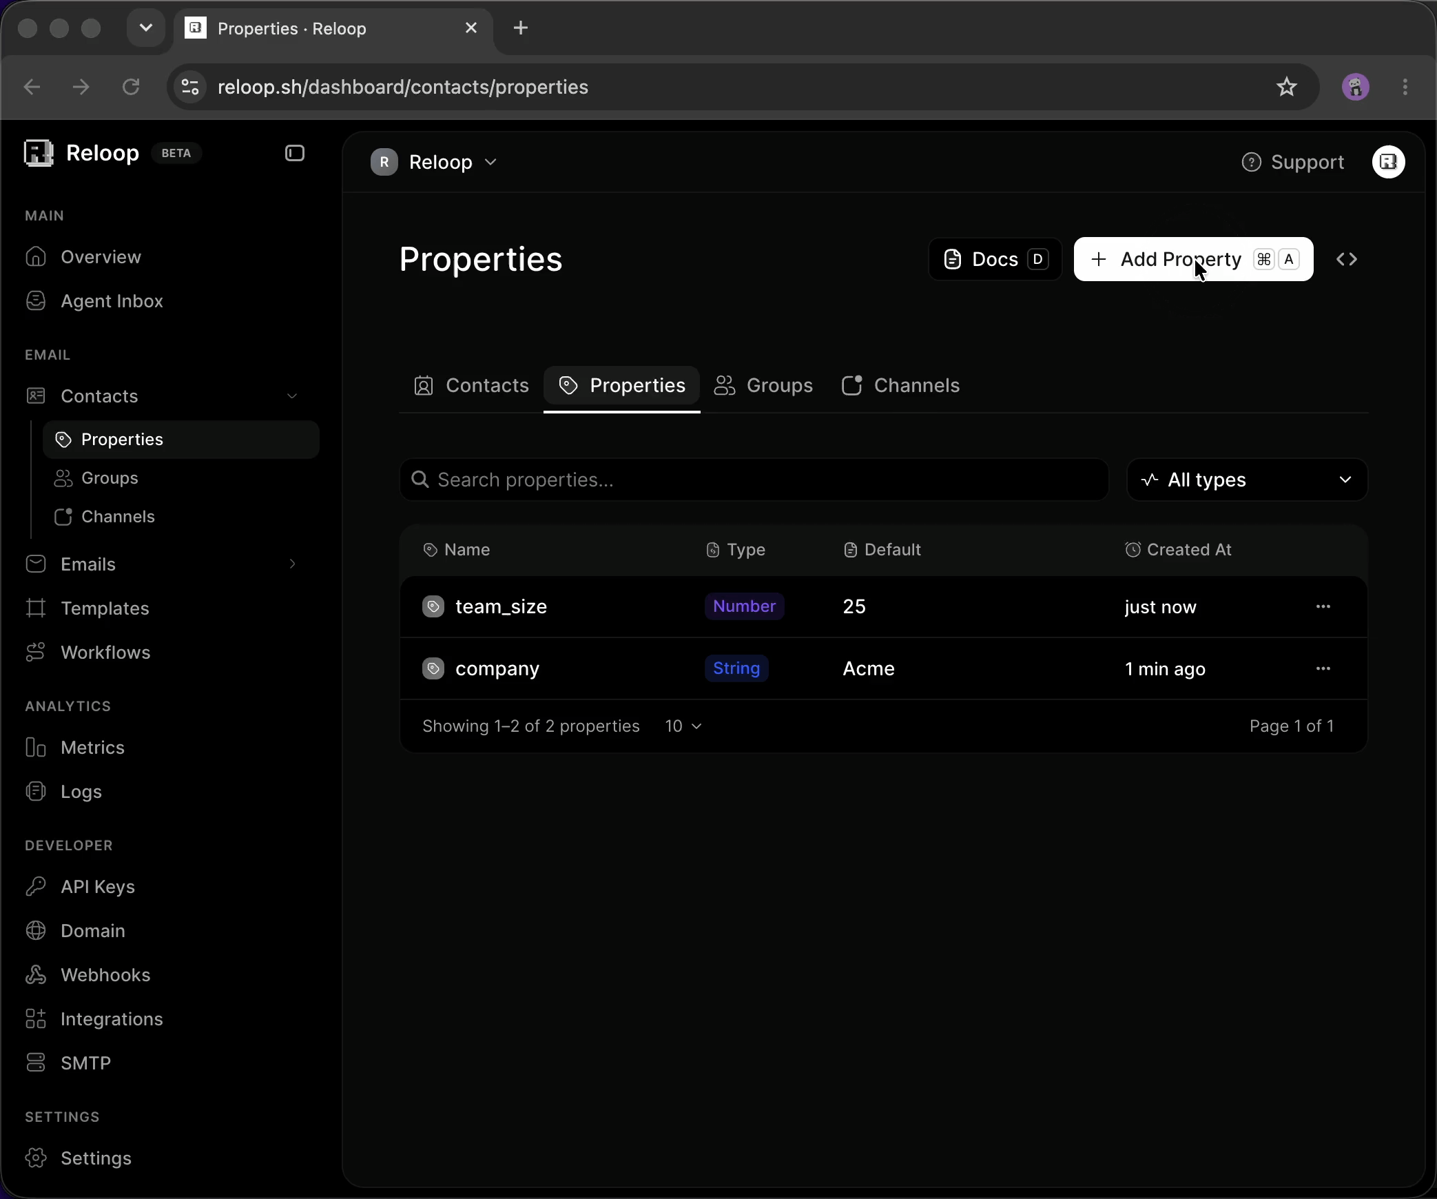Open the user avatar menu
Image resolution: width=1437 pixels, height=1199 pixels.
(x=1388, y=162)
